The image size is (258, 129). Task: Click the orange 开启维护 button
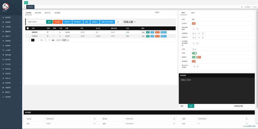click(x=57, y=22)
